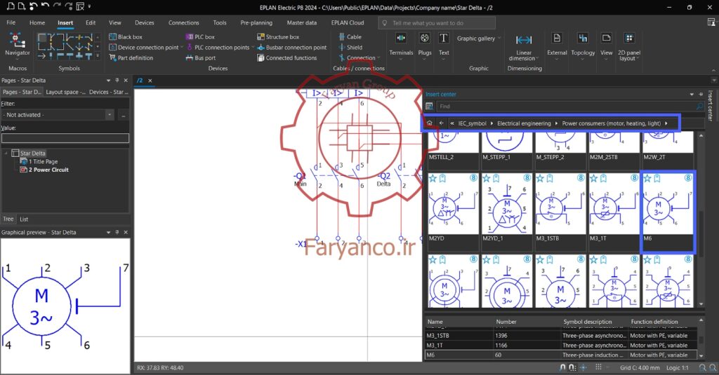Screen dimensions: 719x375
Task: Open Part definition tool
Action: (131, 57)
